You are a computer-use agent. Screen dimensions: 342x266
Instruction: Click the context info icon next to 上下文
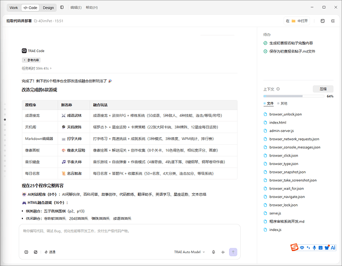pyautogui.click(x=278, y=89)
